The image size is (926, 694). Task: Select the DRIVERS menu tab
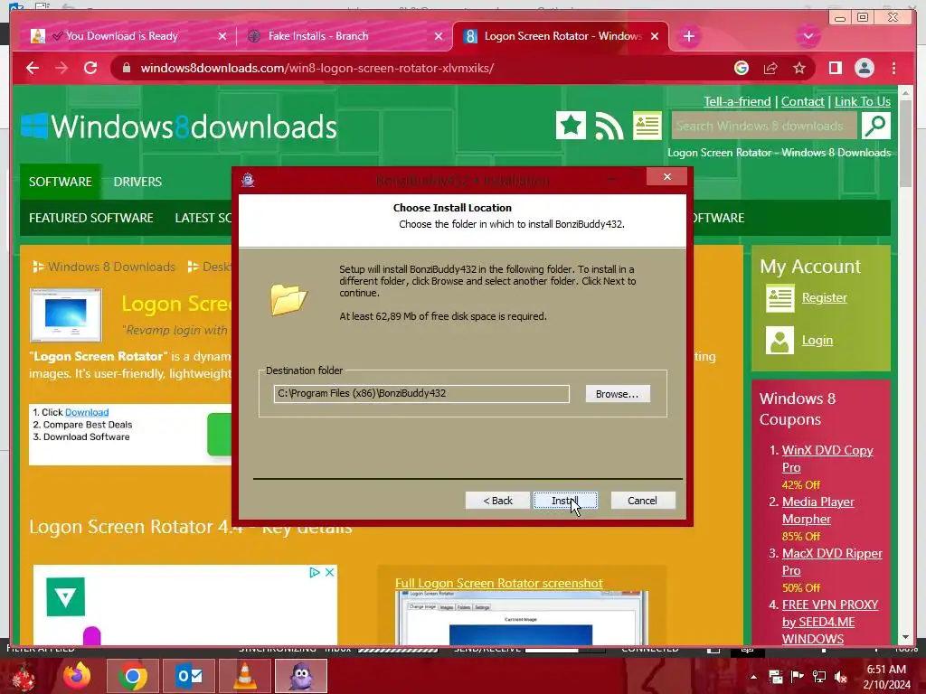click(x=137, y=182)
